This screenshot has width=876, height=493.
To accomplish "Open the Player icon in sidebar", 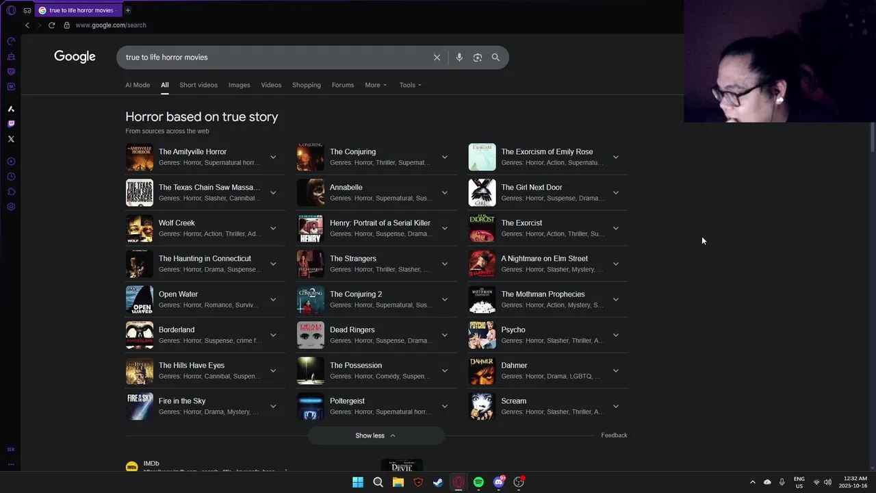I will click(x=11, y=162).
